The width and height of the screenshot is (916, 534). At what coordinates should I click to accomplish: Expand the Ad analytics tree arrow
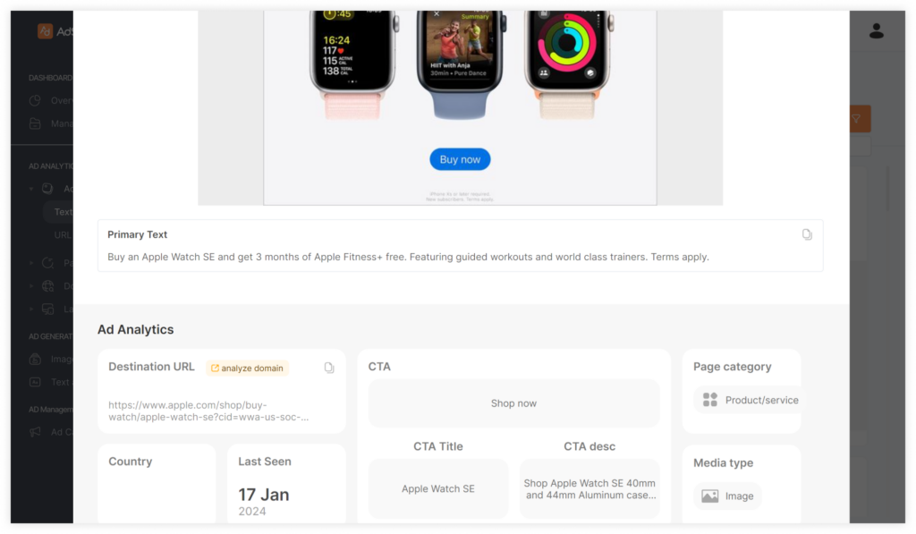tap(31, 189)
